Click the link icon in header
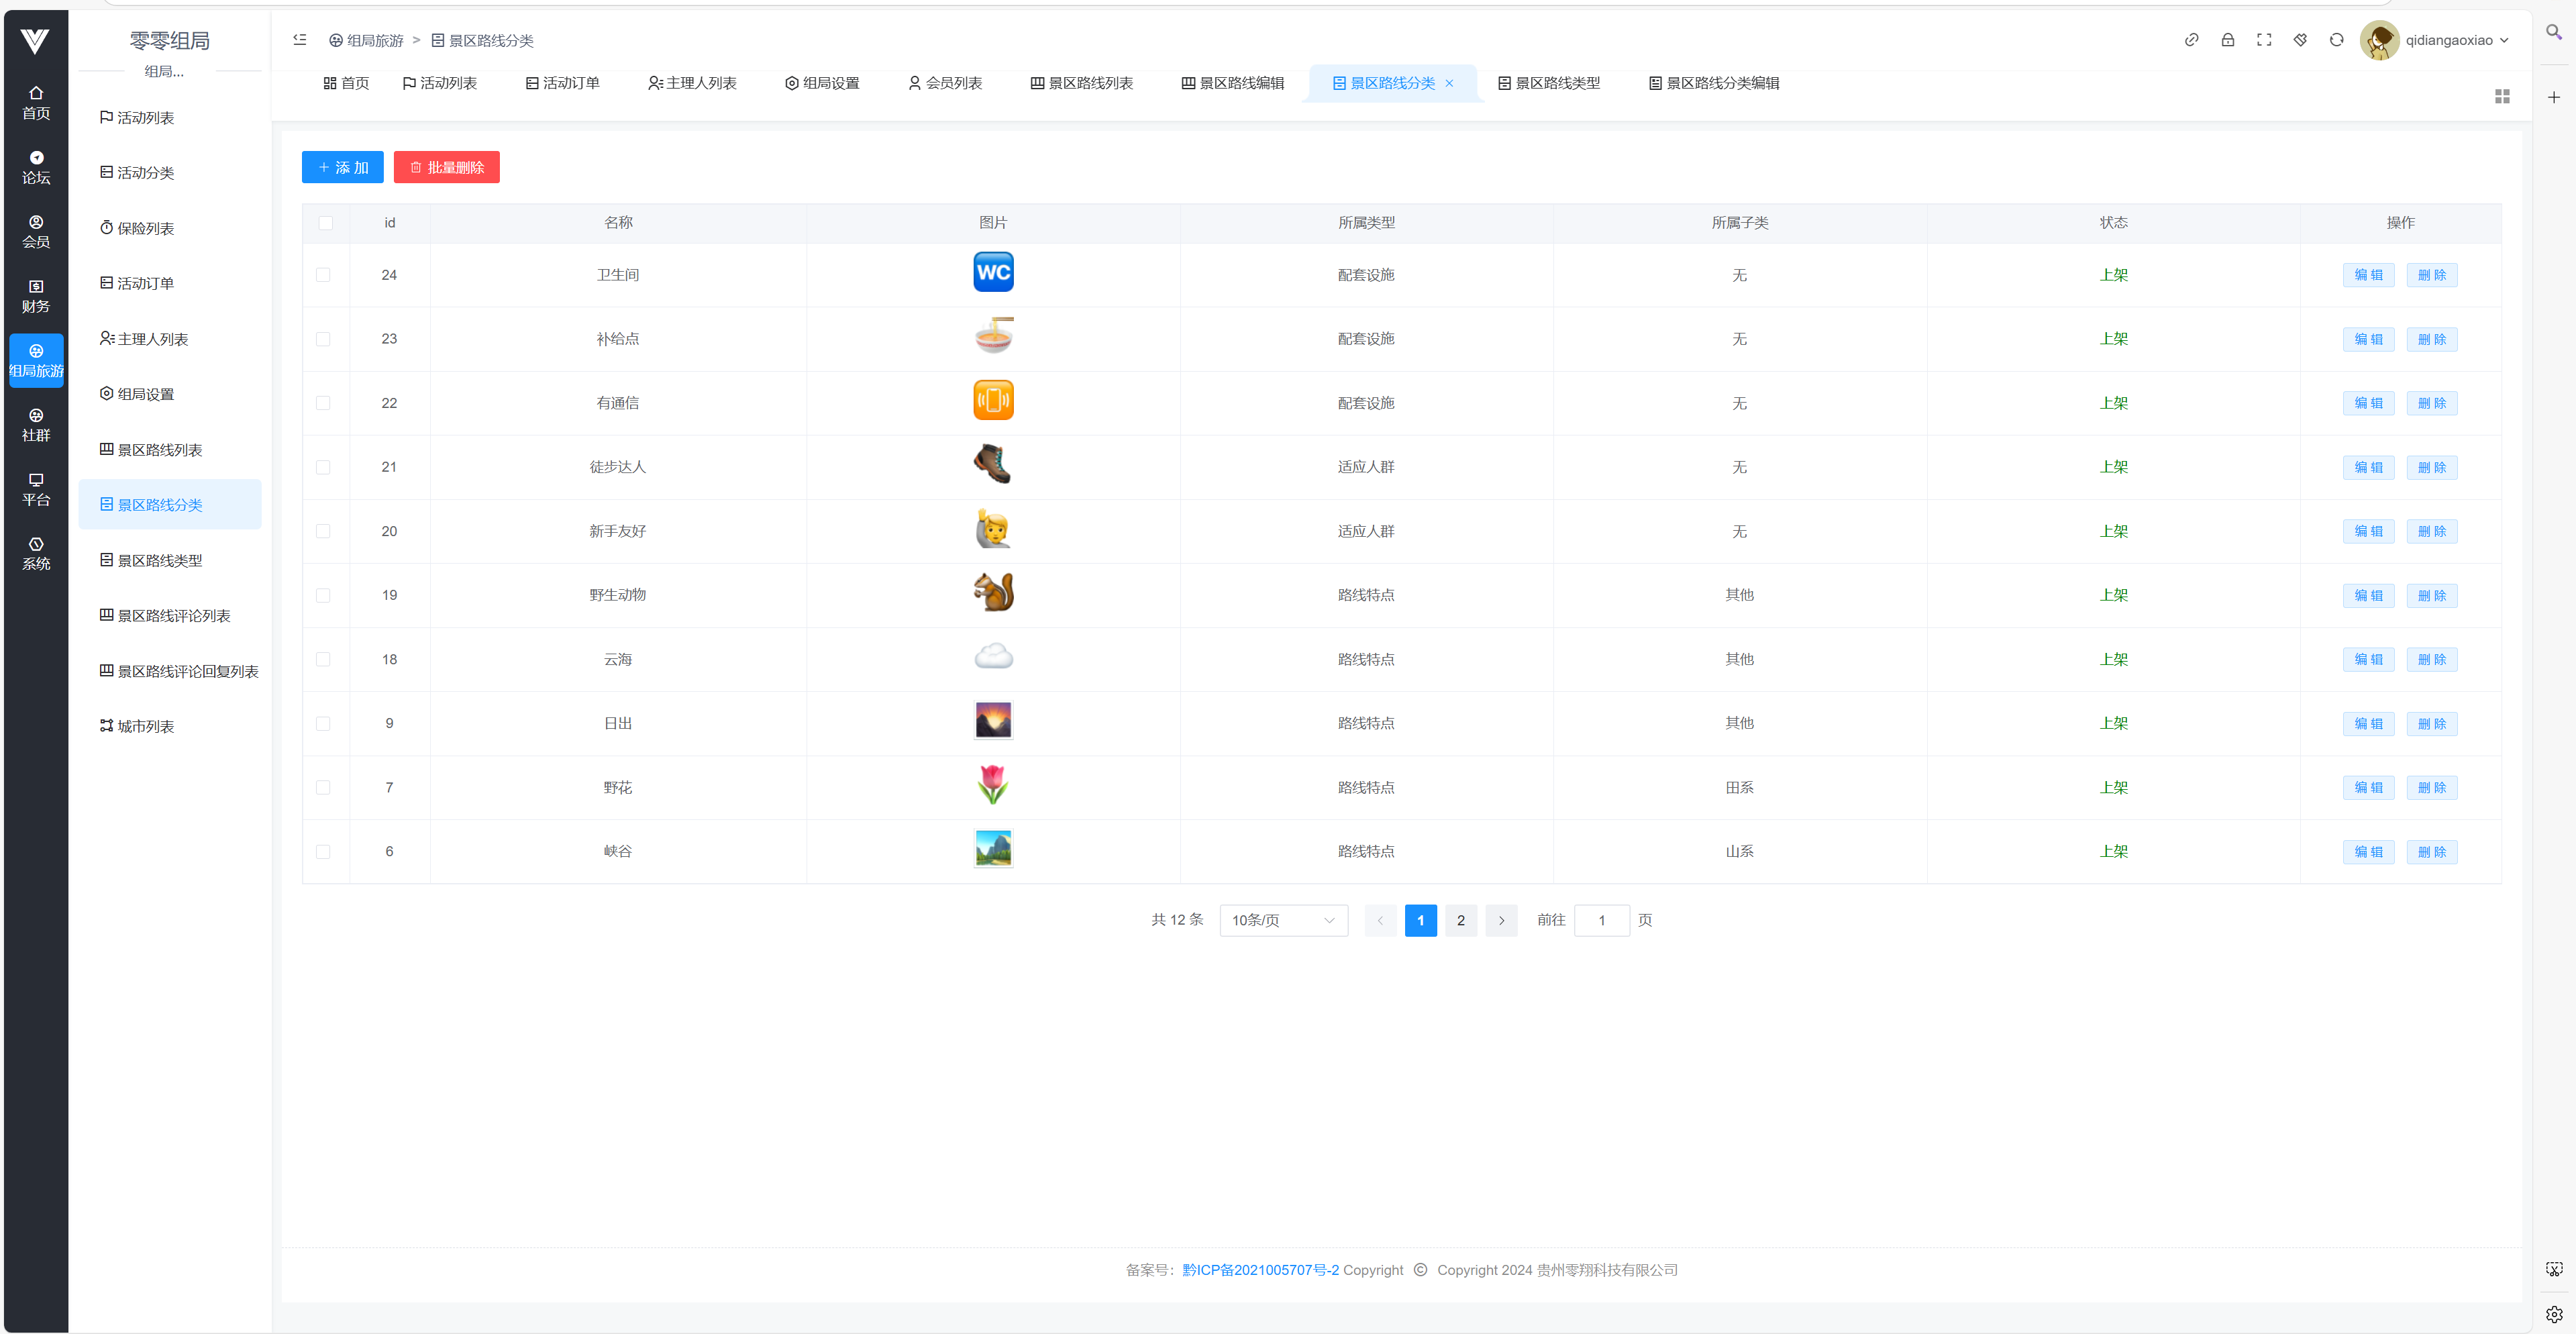 point(2191,40)
